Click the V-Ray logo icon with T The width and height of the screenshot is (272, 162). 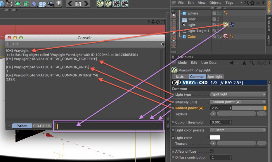coord(108,4)
